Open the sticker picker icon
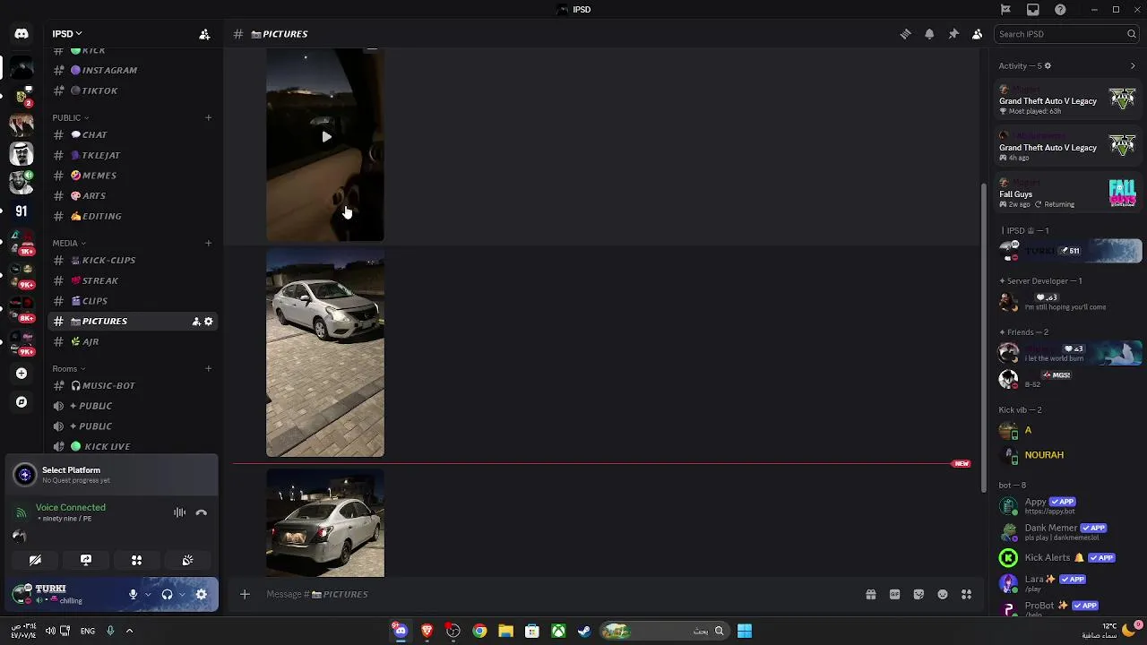 click(x=918, y=594)
